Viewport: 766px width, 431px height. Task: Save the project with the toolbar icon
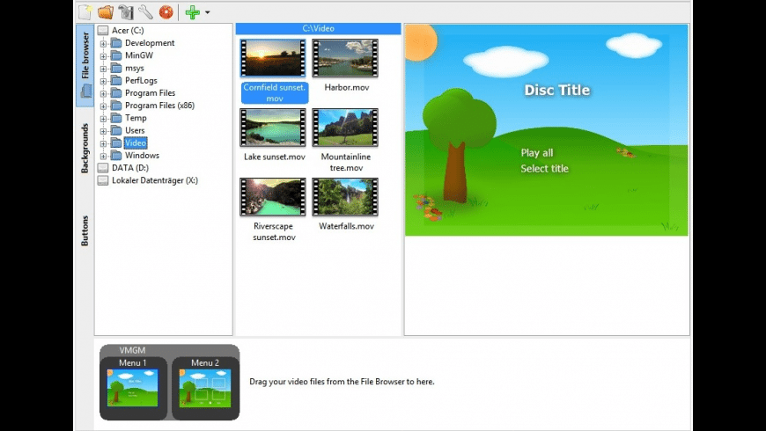coord(126,11)
